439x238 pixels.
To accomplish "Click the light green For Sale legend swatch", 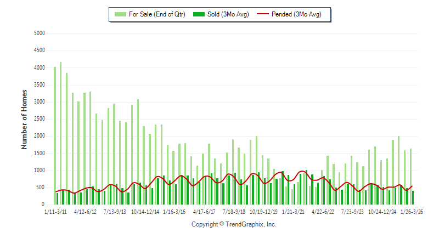I will point(119,14).
